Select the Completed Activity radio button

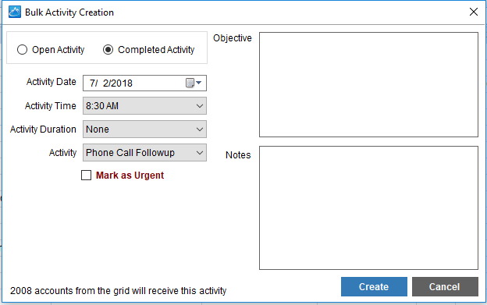pos(108,50)
